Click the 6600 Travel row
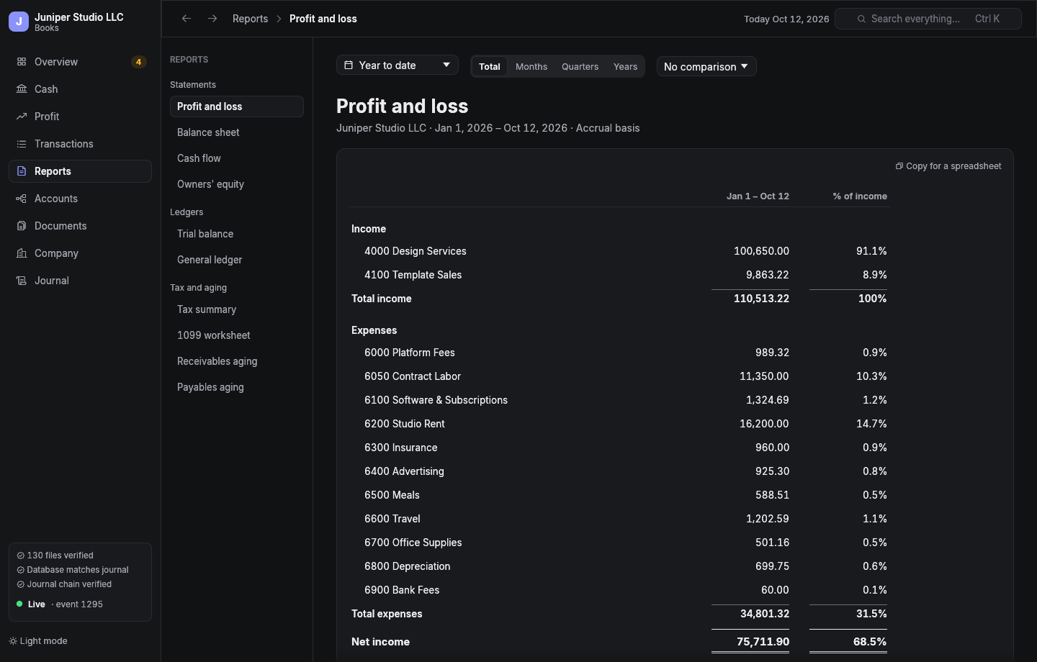 click(x=619, y=519)
